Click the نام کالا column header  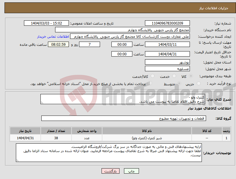[147, 131]
